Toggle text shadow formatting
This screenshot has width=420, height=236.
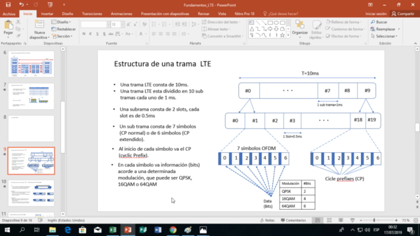point(104,34)
